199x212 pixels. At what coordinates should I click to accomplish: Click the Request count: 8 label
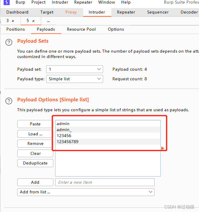pyautogui.click(x=130, y=79)
